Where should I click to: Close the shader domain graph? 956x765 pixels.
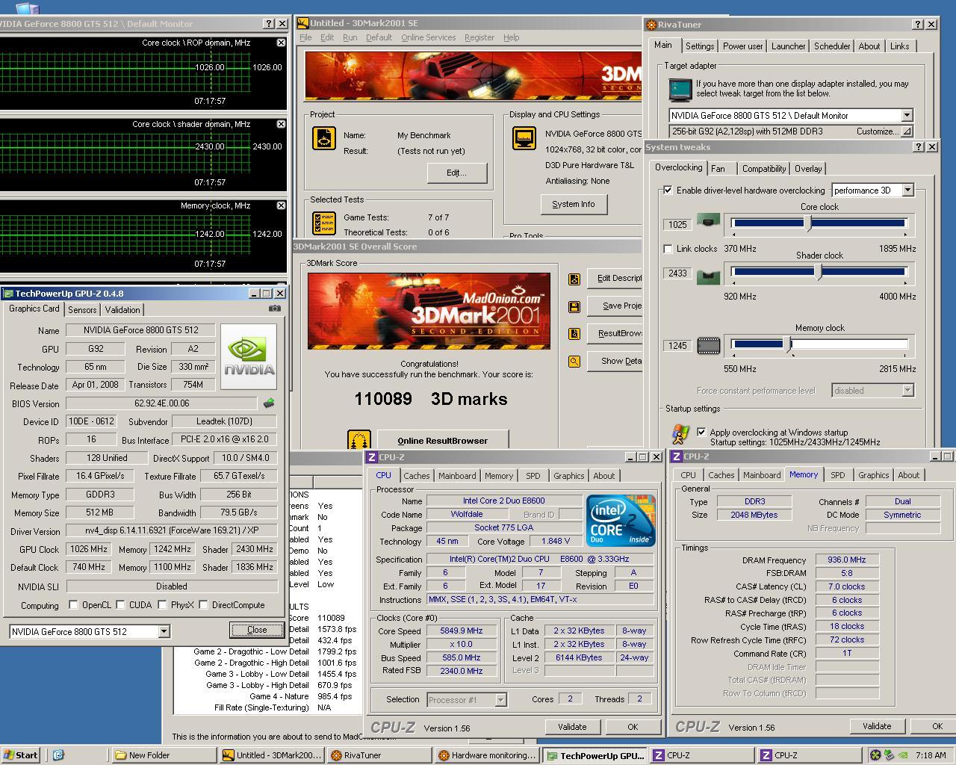pyautogui.click(x=281, y=124)
